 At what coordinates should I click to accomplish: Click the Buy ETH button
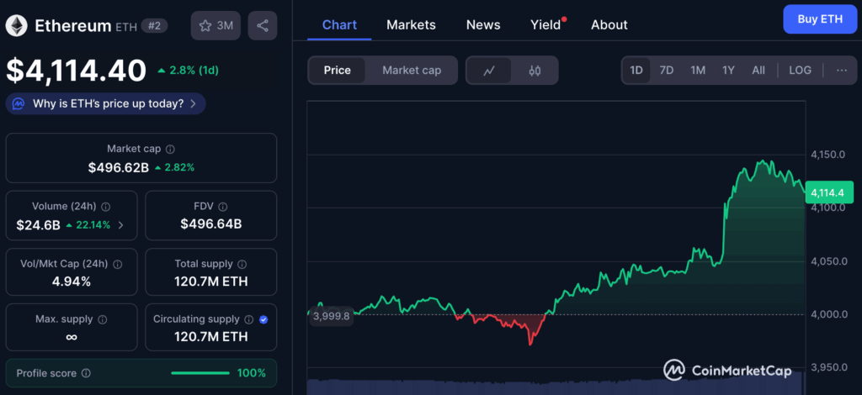819,19
